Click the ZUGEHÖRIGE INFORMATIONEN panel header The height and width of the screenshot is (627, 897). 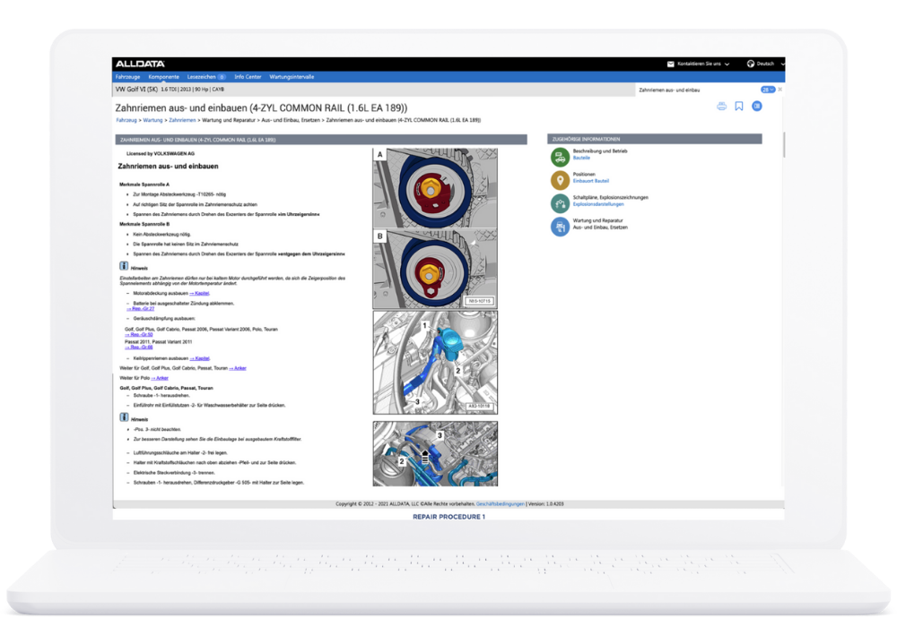(x=655, y=139)
